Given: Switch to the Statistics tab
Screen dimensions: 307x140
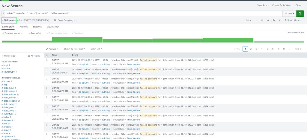Looking at the screenshot, I should point(37,27).
